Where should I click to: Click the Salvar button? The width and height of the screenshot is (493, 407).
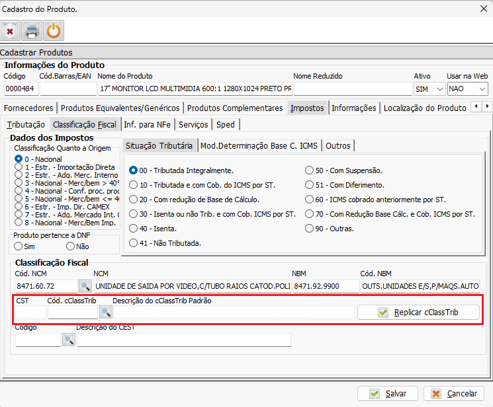click(x=387, y=393)
